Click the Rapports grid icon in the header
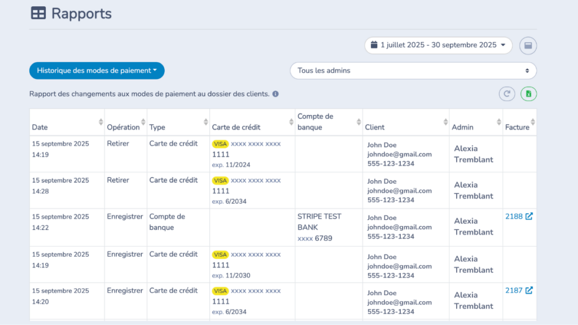Screen dimensions: 578x325 (x=37, y=13)
